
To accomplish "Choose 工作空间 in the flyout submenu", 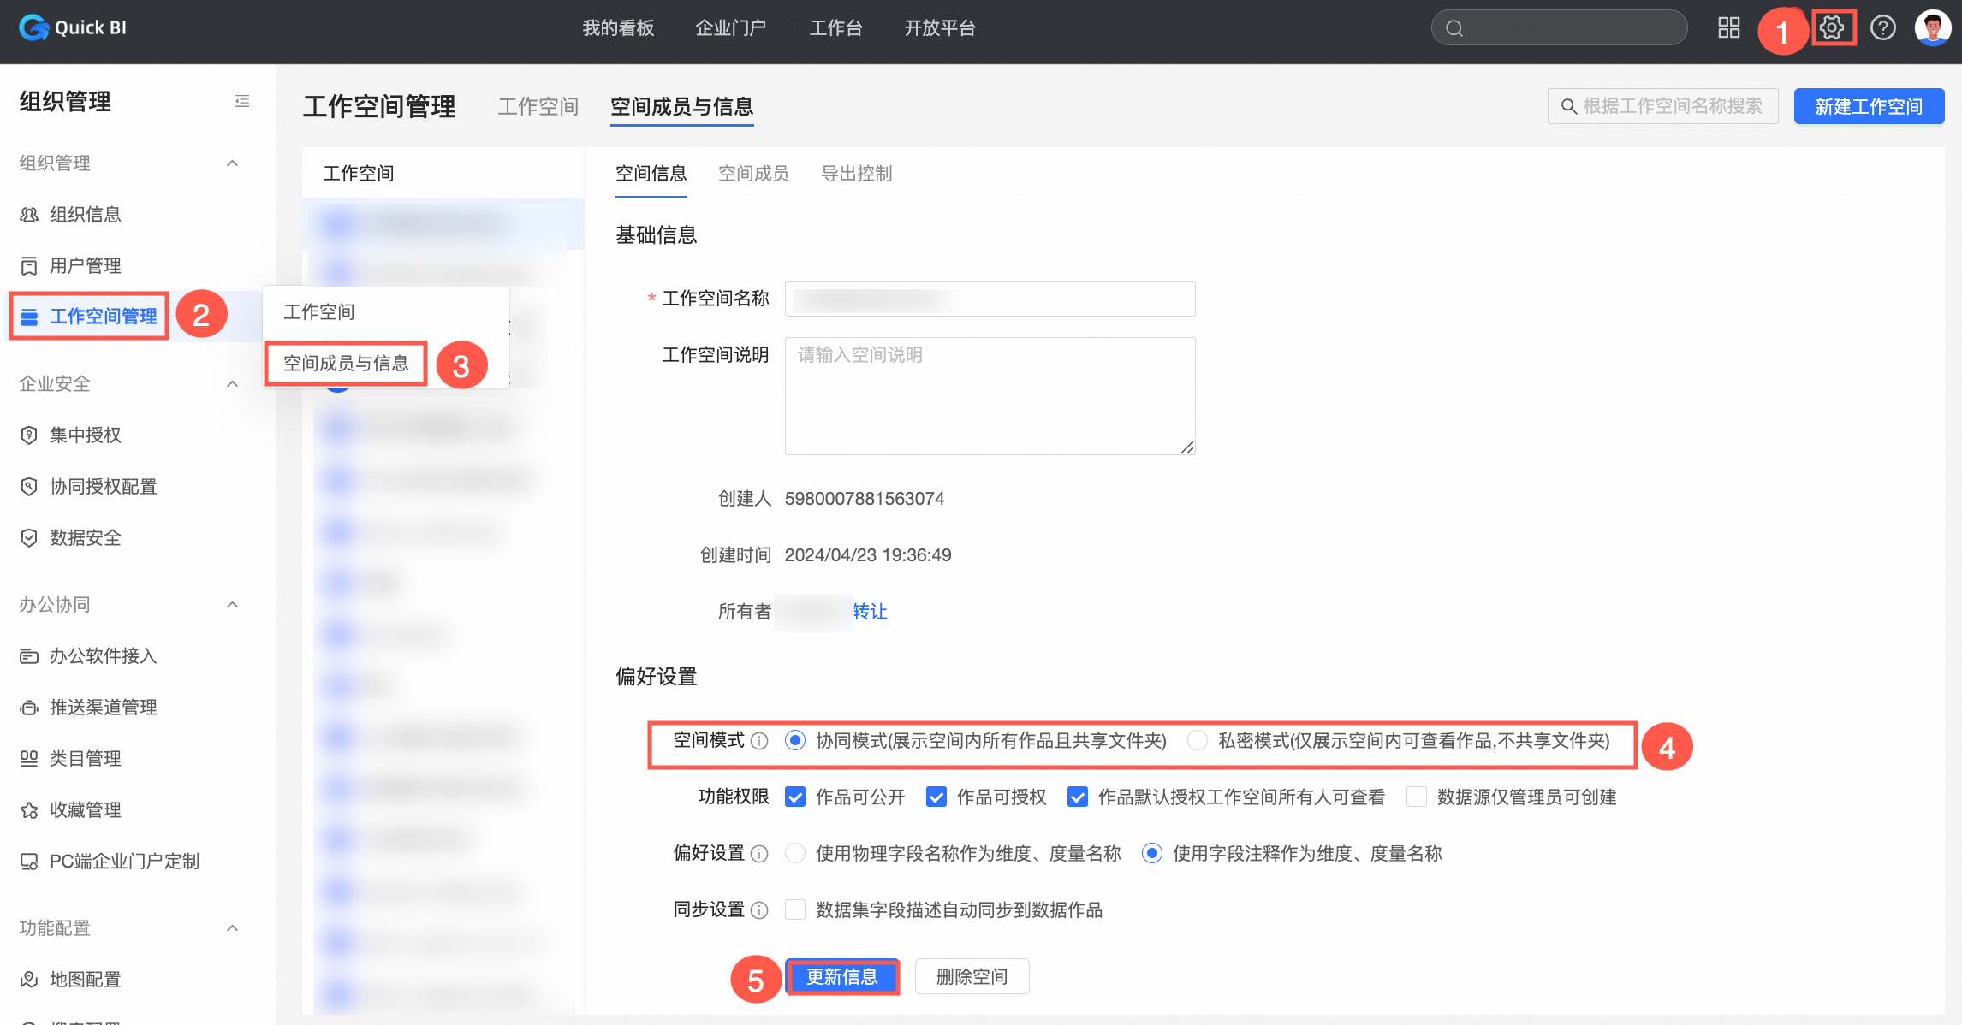I will pos(319,312).
